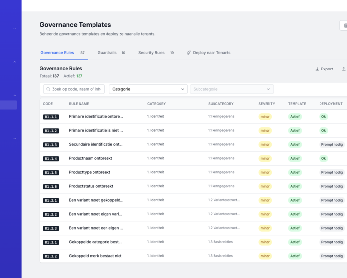Open rule Gekoppeld merk bestaat niet

pos(95,256)
